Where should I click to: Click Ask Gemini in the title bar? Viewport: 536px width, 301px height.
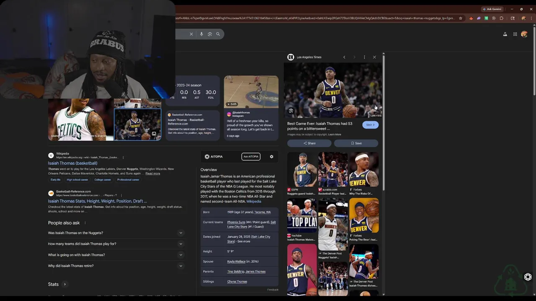pyautogui.click(x=492, y=9)
